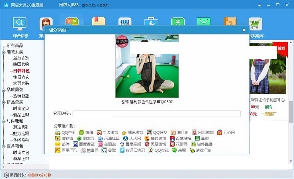Screen dimensions: 294x179
Task: Select 时尚宝贝 category
Action: [21, 108]
